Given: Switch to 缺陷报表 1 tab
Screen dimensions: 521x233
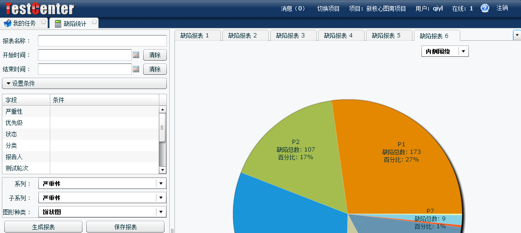Looking at the screenshot, I should [x=197, y=36].
